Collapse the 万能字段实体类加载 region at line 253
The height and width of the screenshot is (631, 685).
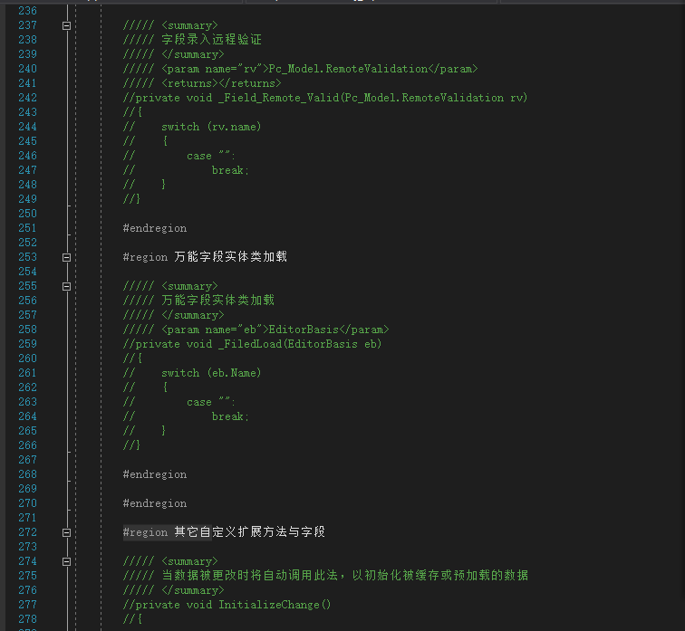[66, 257]
